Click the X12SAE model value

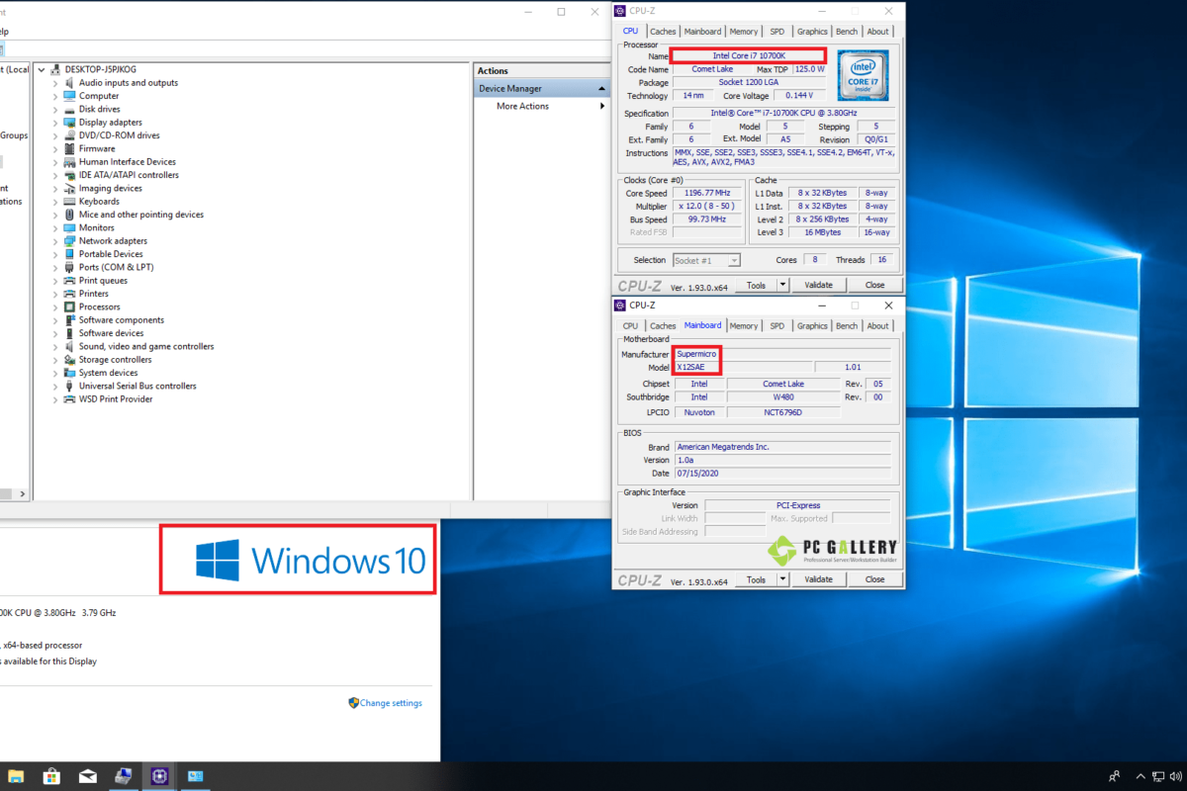click(690, 367)
